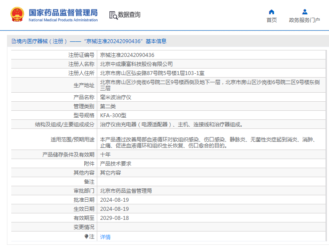Select expiry date 2029-08-18
The width and height of the screenshot is (329, 247).
pos(115,218)
